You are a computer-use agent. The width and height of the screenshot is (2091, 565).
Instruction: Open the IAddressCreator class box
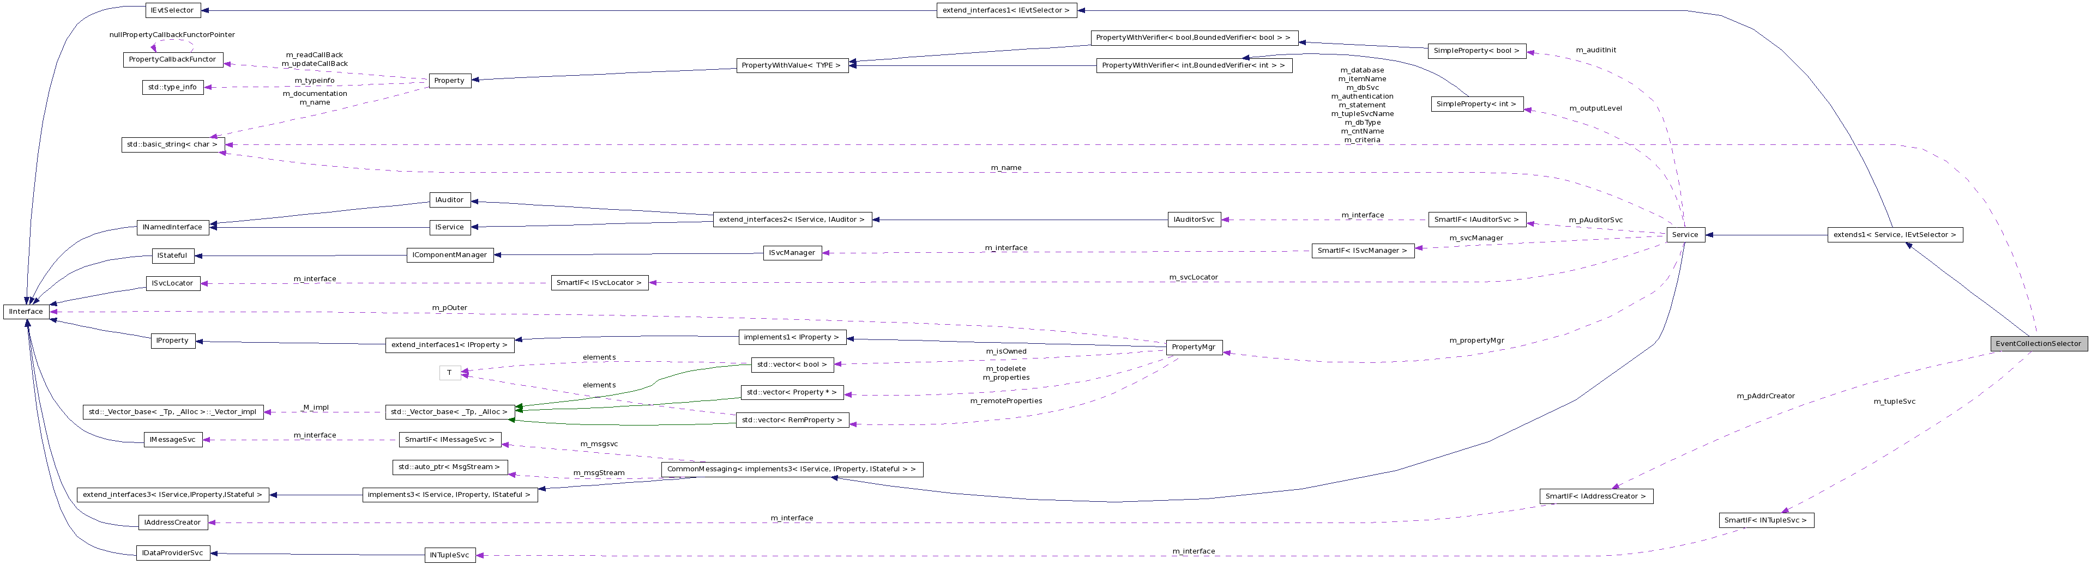(x=171, y=522)
